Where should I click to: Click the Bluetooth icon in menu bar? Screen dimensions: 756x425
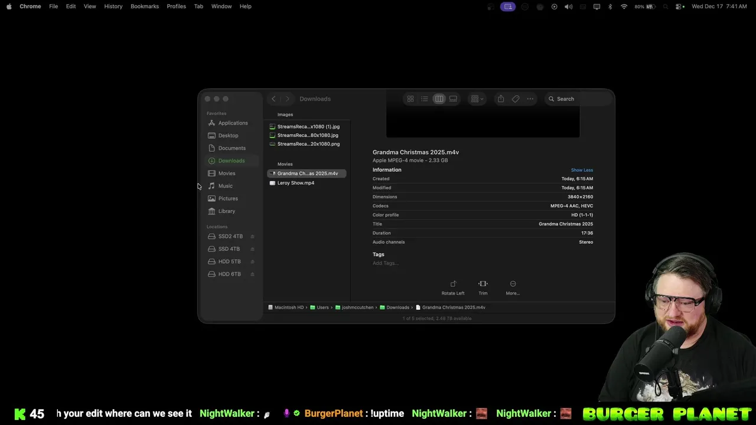point(610,6)
